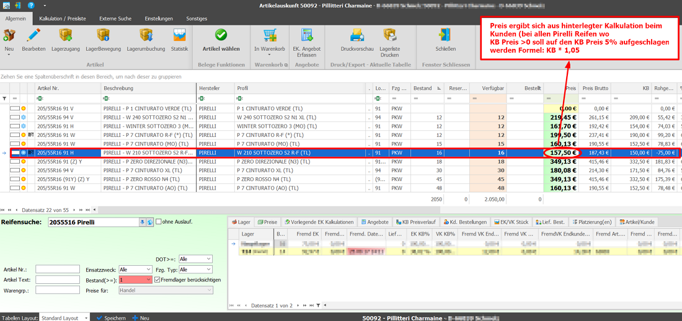Click the Warengrp. input field

tap(58, 290)
